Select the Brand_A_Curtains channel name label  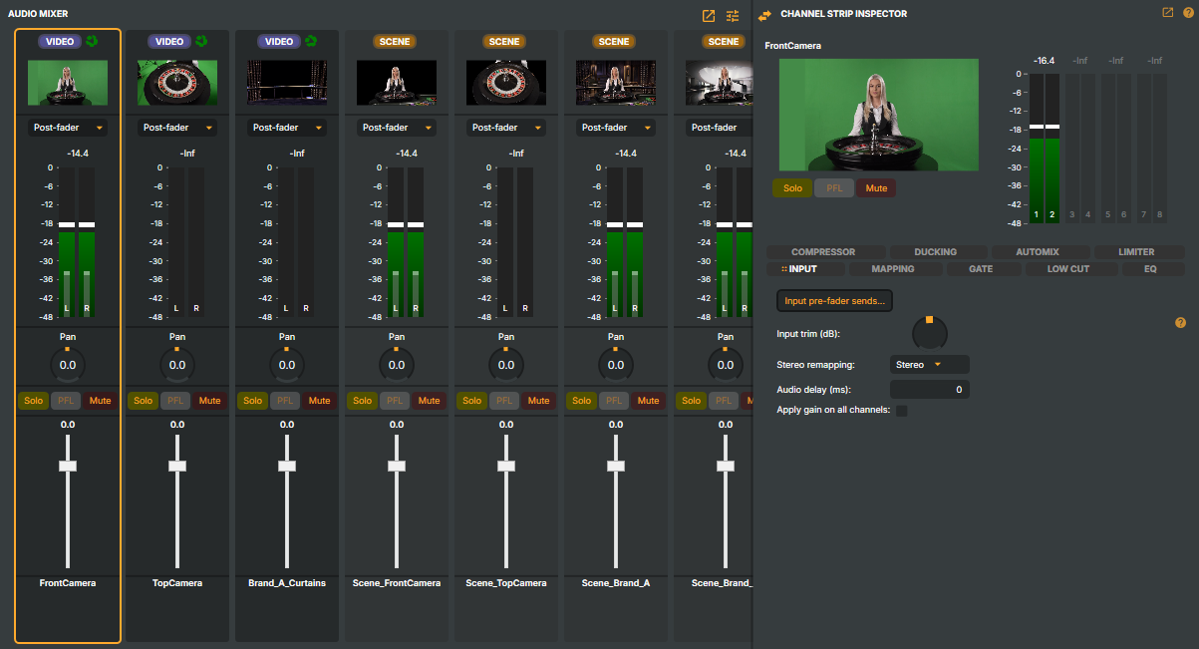pos(287,583)
